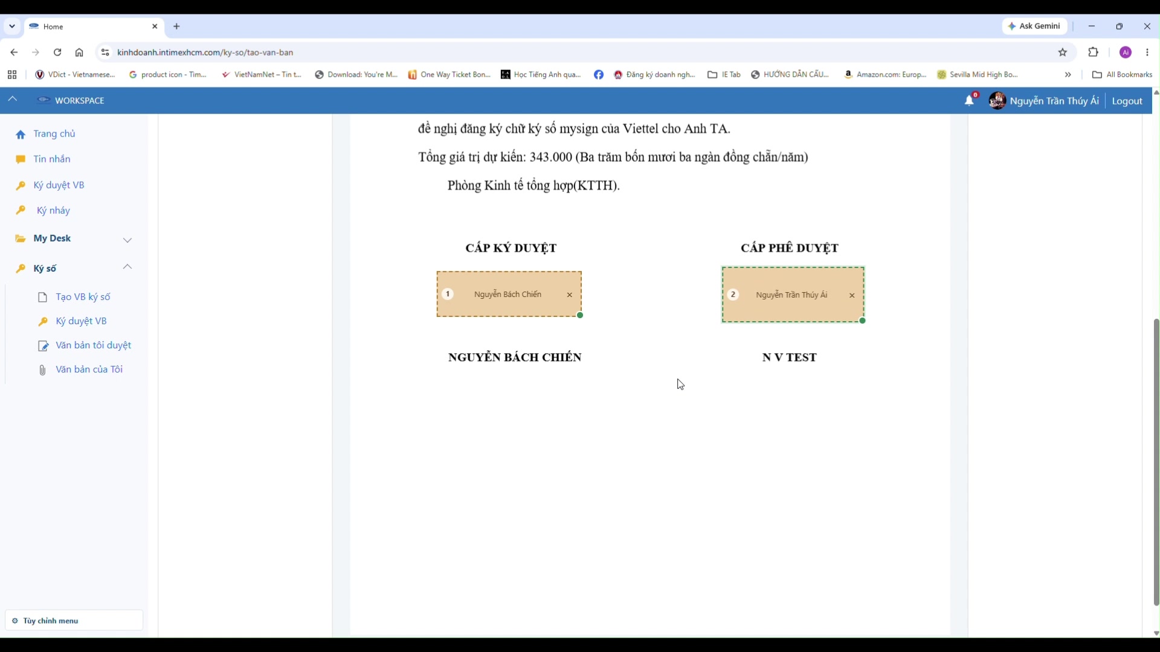Open top-level Ký duyệt VB item

click(x=59, y=185)
